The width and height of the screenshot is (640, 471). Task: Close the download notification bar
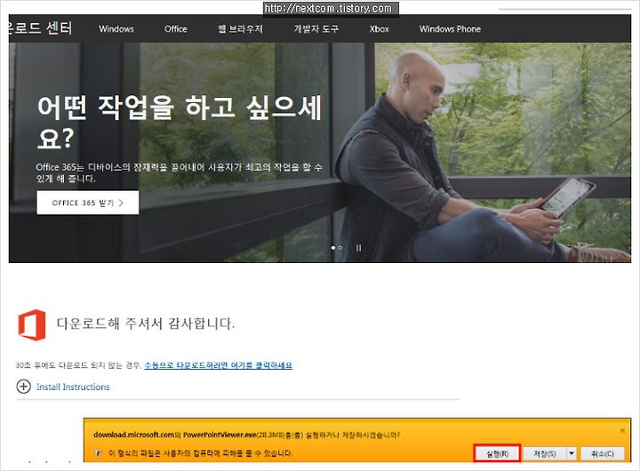coord(622,431)
